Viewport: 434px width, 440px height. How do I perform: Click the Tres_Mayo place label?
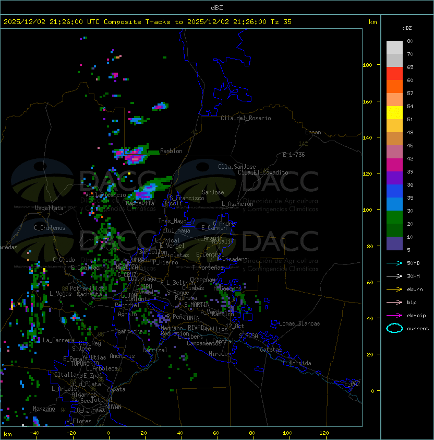pos(172,221)
